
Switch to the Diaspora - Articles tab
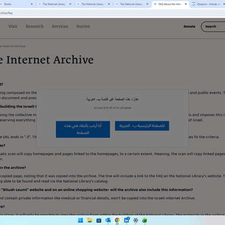coord(208,4)
